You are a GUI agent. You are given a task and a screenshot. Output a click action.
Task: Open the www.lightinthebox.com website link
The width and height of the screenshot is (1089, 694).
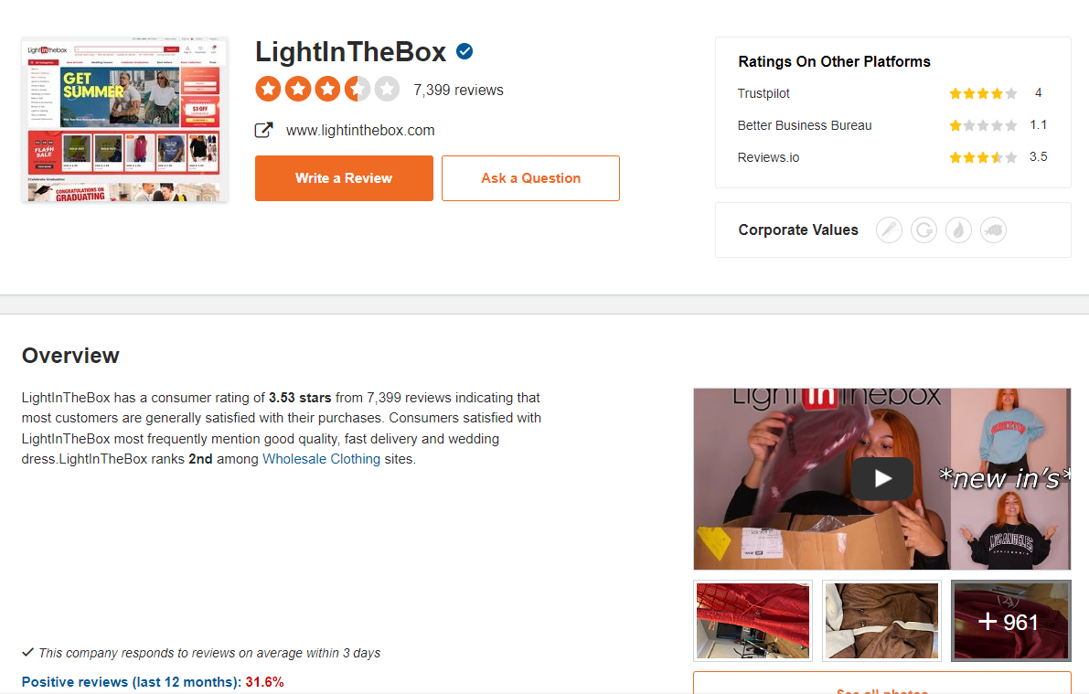pyautogui.click(x=360, y=131)
